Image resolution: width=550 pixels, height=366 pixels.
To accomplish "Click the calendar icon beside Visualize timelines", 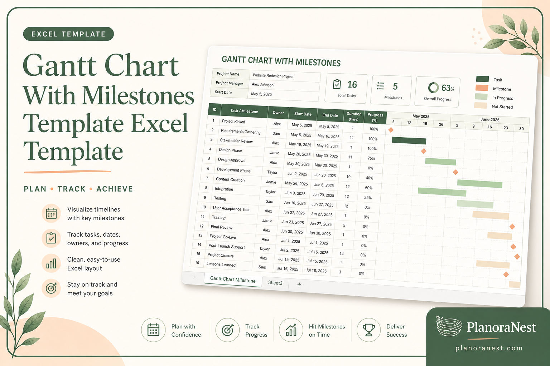I will 51,213.
